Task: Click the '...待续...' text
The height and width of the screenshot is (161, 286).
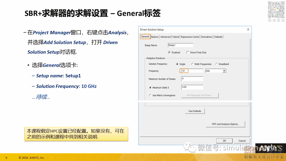Action: click(41, 97)
